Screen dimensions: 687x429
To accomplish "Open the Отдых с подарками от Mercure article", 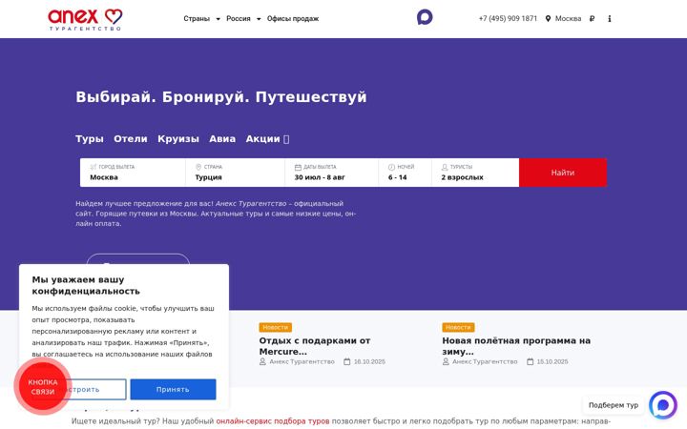I will [x=315, y=346].
